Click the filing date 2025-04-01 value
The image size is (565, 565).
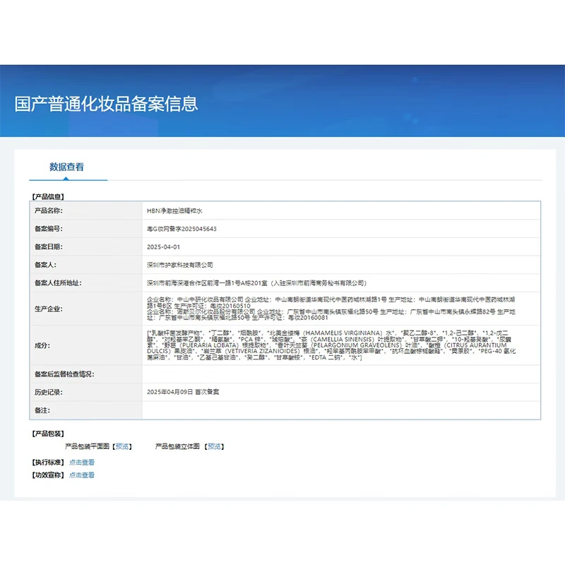point(164,247)
